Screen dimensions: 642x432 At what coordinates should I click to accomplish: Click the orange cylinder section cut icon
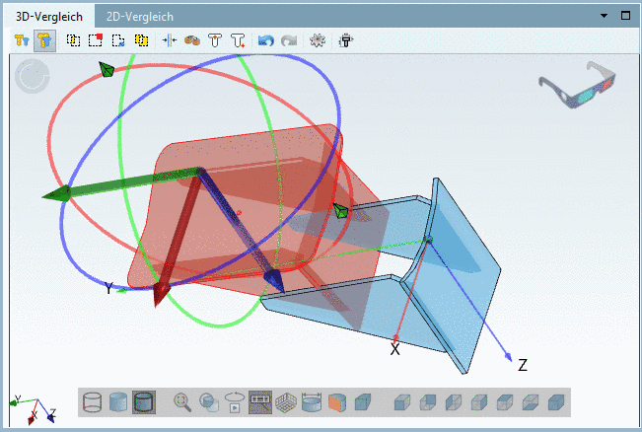click(x=337, y=402)
